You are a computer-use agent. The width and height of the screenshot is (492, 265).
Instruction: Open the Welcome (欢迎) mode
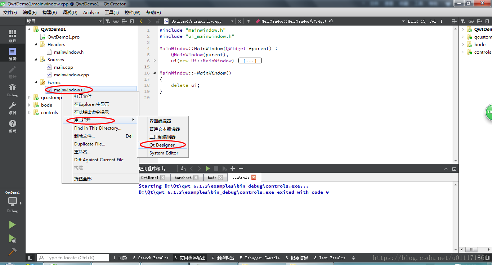[13, 36]
